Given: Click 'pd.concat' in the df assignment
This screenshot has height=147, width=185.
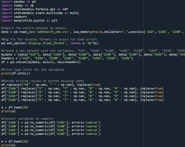Looking at the screenshot, I should (18, 62).
